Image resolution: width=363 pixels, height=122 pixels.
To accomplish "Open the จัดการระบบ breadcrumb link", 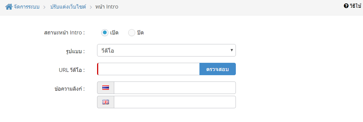I will (26, 7).
